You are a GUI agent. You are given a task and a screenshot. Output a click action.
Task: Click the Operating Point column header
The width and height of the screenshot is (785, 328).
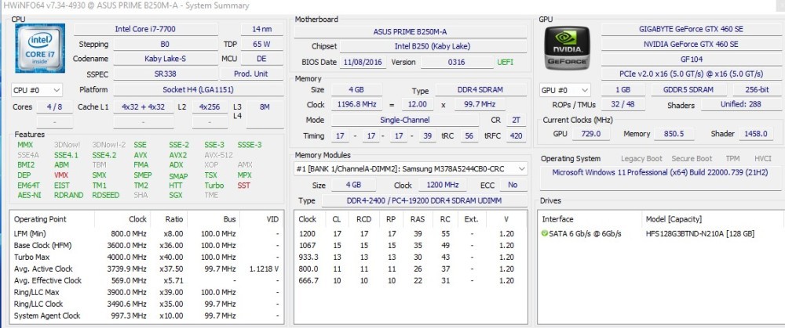(40, 219)
